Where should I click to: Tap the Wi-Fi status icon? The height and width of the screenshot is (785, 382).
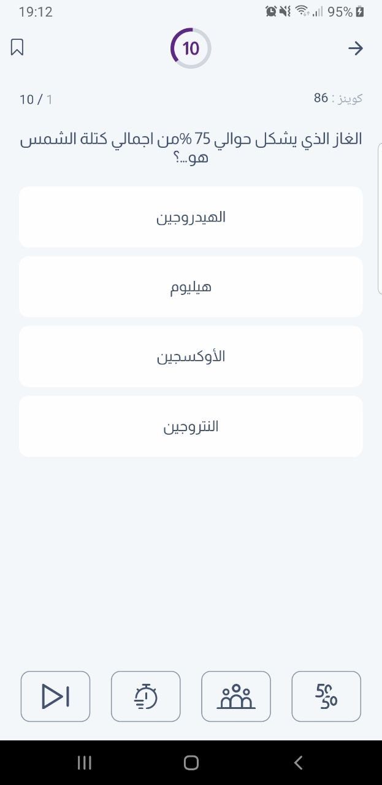[301, 11]
